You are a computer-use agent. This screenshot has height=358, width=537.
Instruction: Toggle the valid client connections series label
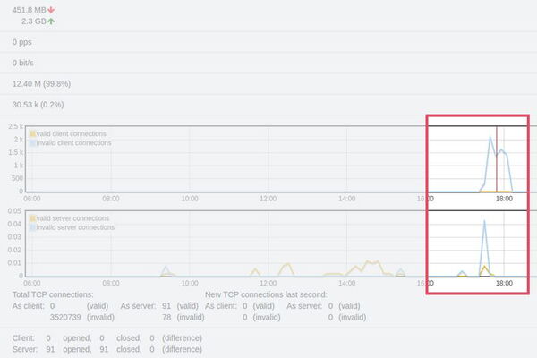coord(72,134)
